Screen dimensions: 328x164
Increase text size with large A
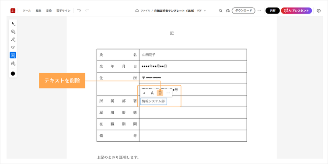pos(152,93)
